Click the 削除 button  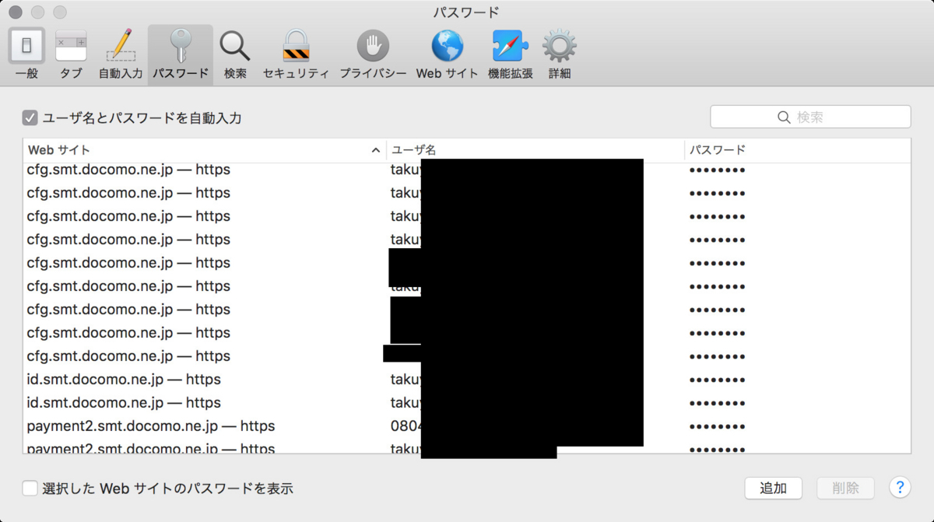pos(845,488)
